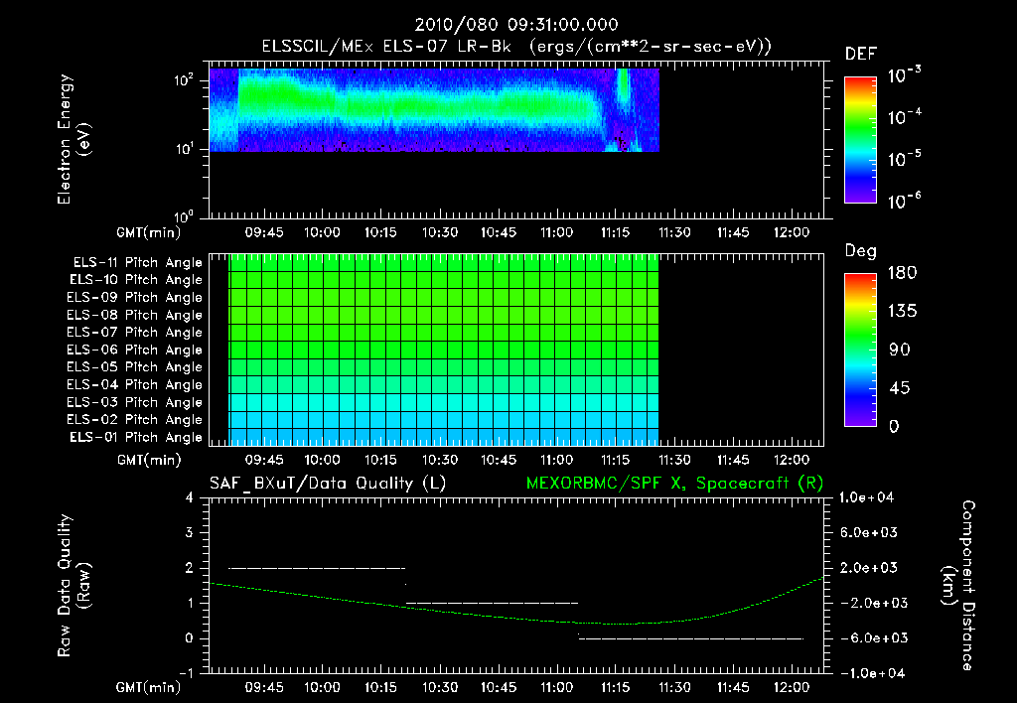The width and height of the screenshot is (1017, 703).
Task: Click the 10:00 tick under the data quality plot
Action: (323, 687)
